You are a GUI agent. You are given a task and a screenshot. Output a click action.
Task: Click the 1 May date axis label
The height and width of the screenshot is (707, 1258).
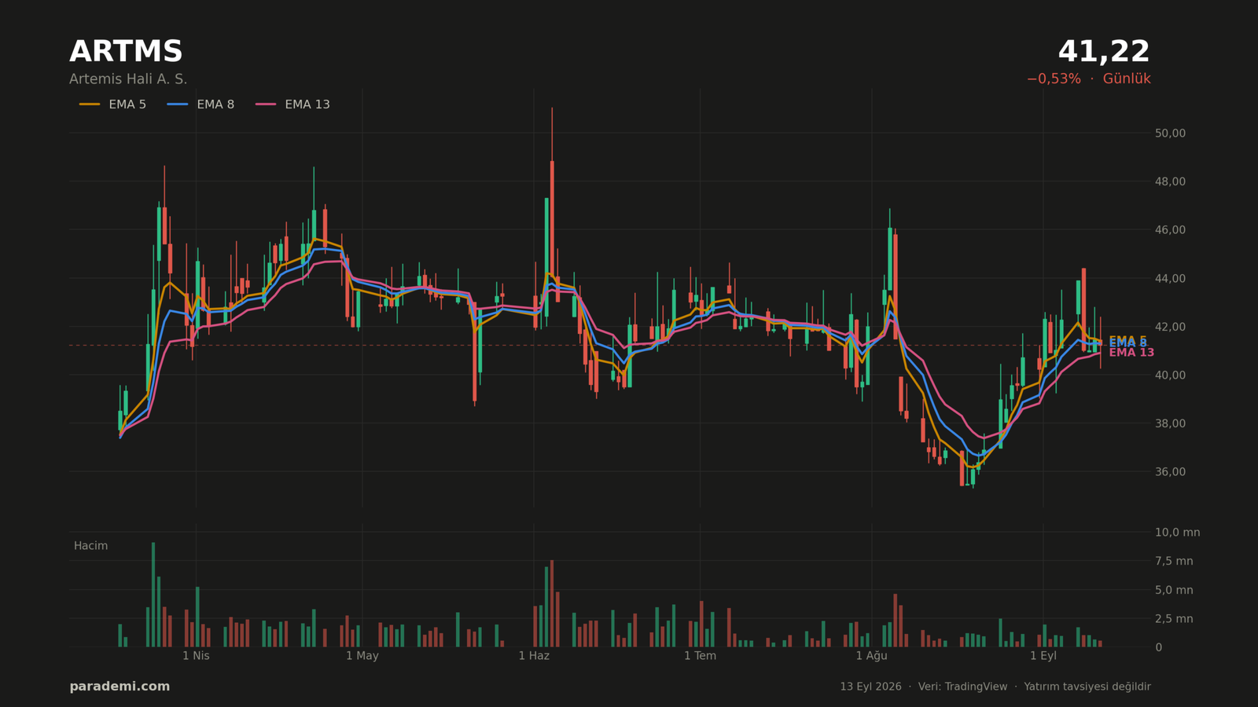click(362, 656)
